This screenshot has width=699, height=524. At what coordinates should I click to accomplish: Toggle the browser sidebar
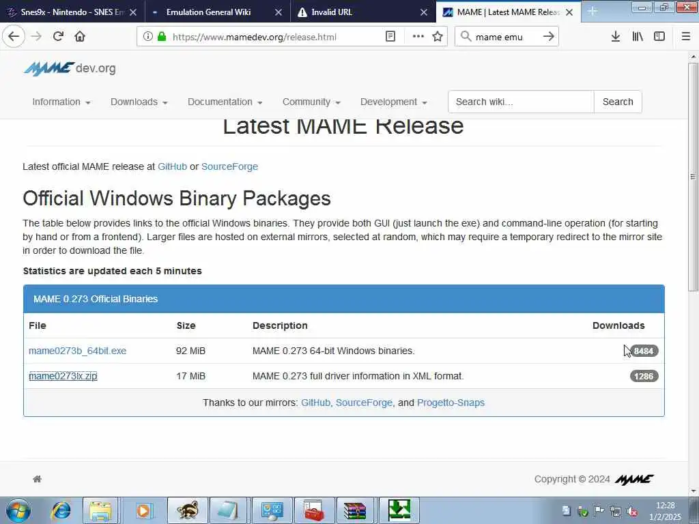pyautogui.click(x=659, y=37)
